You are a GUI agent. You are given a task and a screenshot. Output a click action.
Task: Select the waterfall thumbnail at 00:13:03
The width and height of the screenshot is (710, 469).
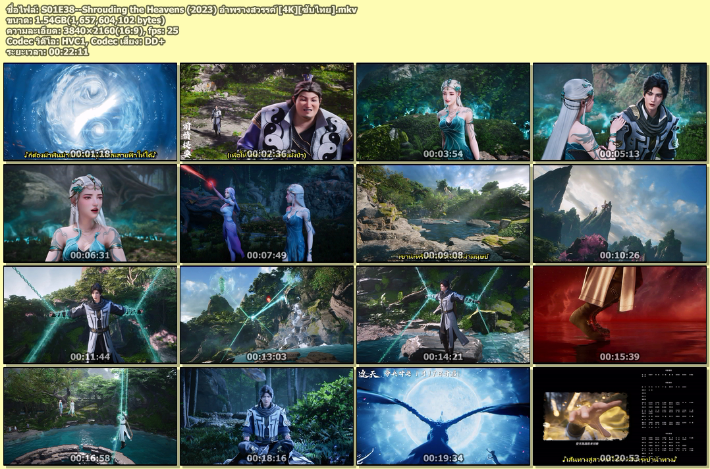point(267,315)
